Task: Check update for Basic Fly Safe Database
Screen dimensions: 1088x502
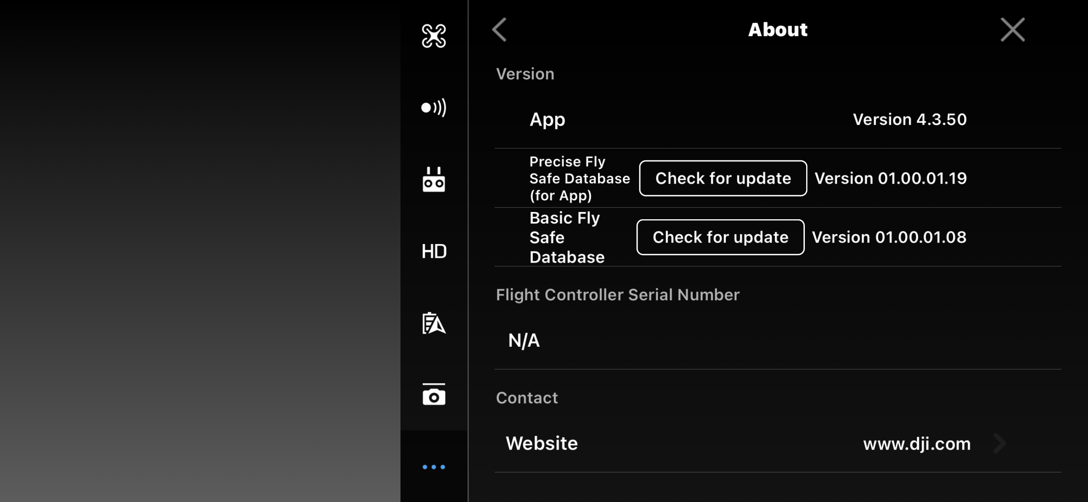Action: [x=720, y=237]
